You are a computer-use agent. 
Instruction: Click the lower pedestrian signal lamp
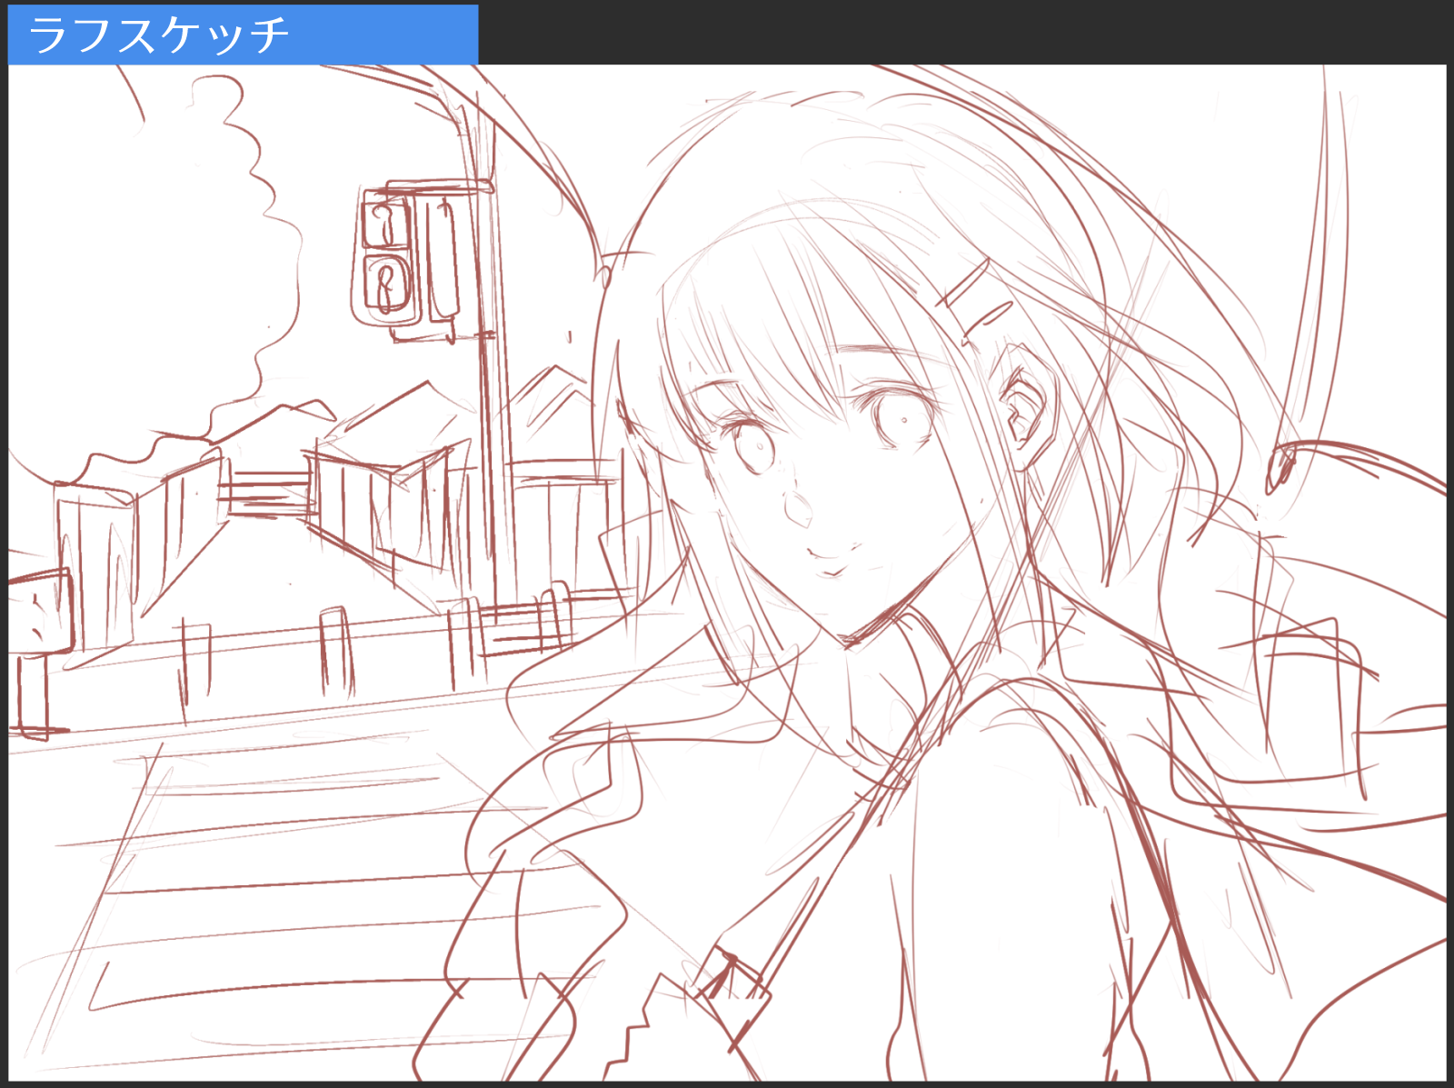point(391,285)
